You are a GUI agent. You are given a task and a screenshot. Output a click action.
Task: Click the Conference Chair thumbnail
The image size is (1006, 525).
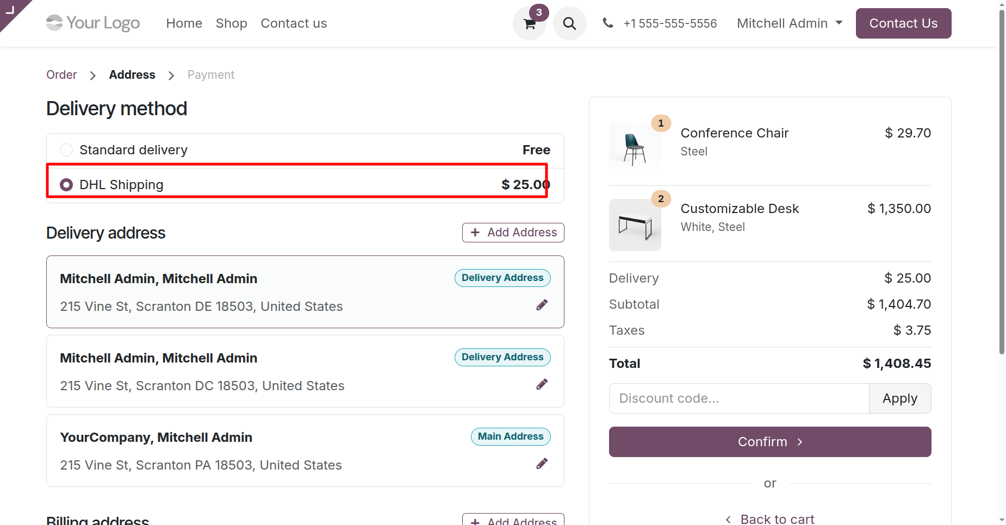coord(635,149)
